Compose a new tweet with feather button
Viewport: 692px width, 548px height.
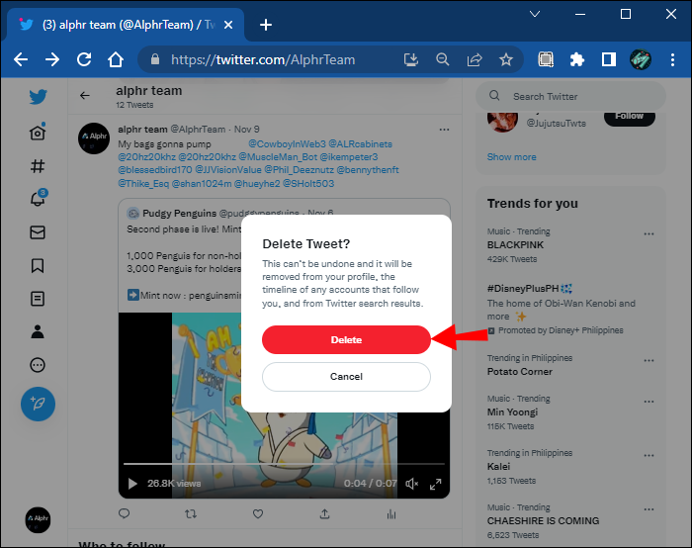coord(38,404)
